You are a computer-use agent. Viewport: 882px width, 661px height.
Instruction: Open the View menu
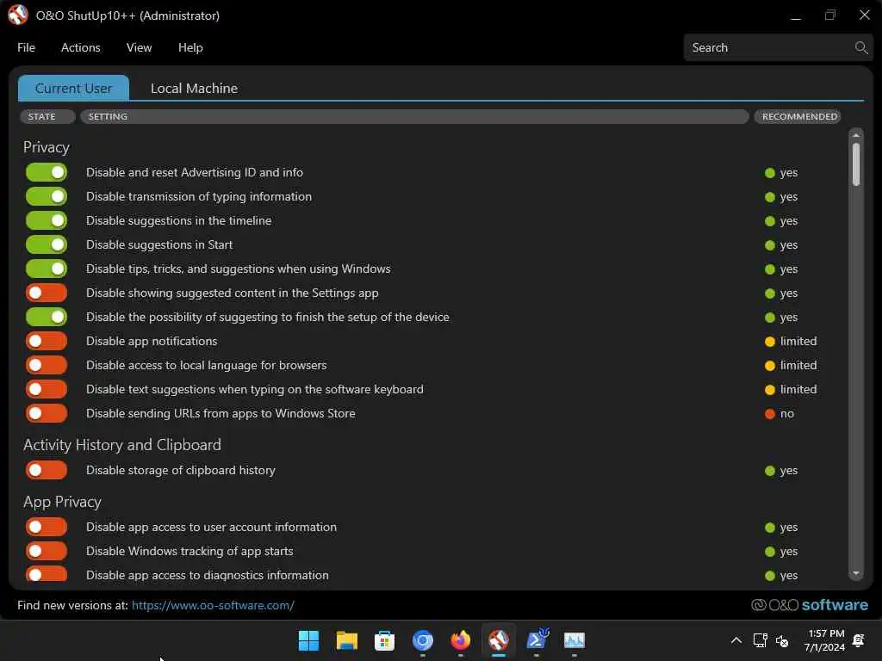click(x=139, y=48)
